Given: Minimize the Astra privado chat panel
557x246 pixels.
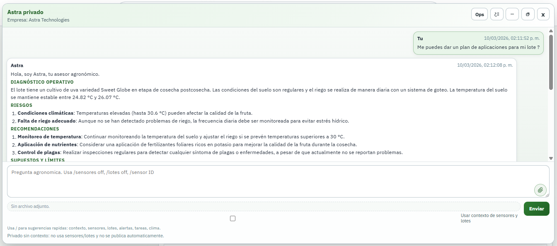Looking at the screenshot, I should point(512,14).
